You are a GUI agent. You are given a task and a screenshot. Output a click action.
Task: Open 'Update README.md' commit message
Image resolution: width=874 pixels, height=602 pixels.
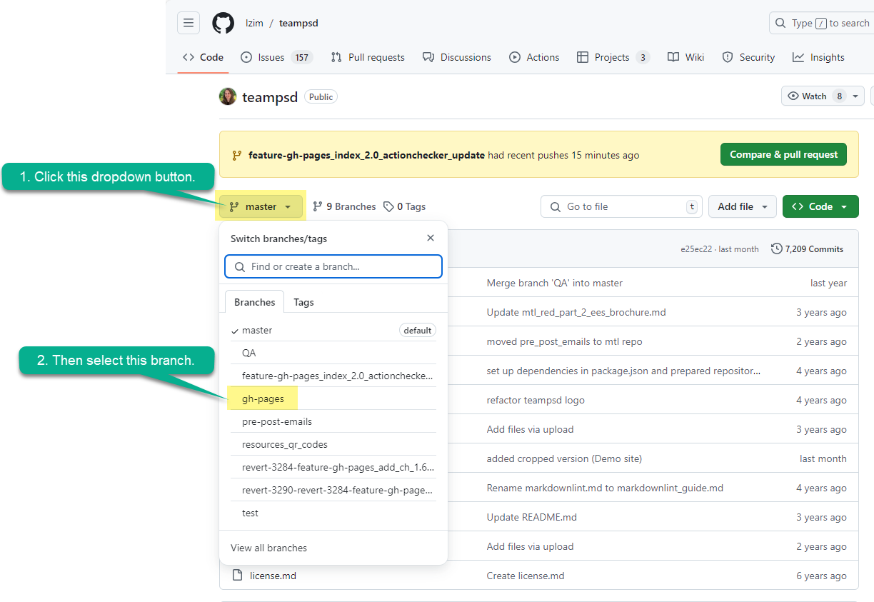532,517
